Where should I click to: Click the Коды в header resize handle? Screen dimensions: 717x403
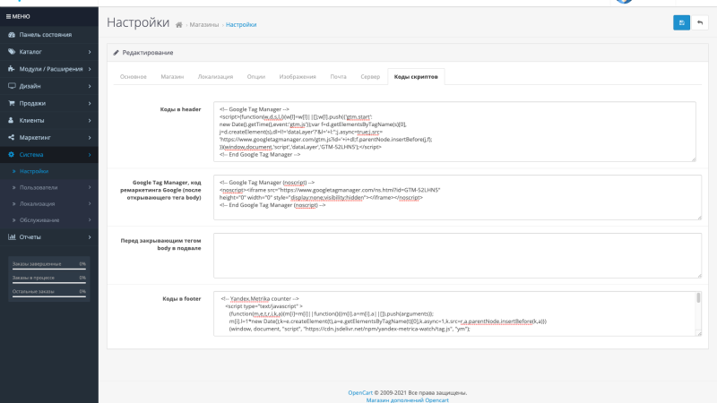[693, 159]
